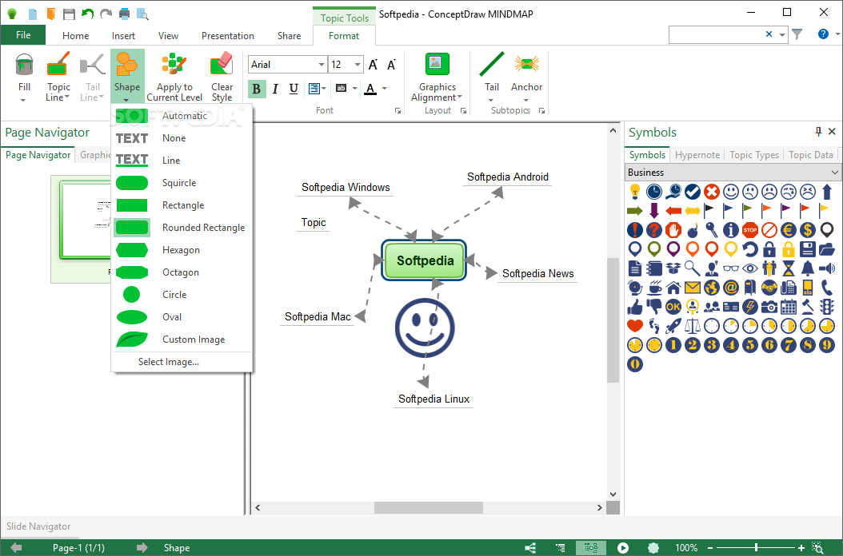Click the Clear Style eraser icon
Viewport: 843px width, 556px height.
[222, 64]
